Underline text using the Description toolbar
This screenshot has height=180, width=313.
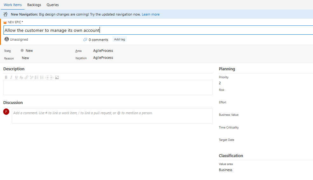point(16,77)
